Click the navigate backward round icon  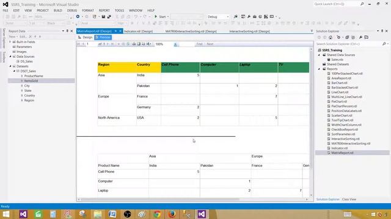[x=78, y=16]
